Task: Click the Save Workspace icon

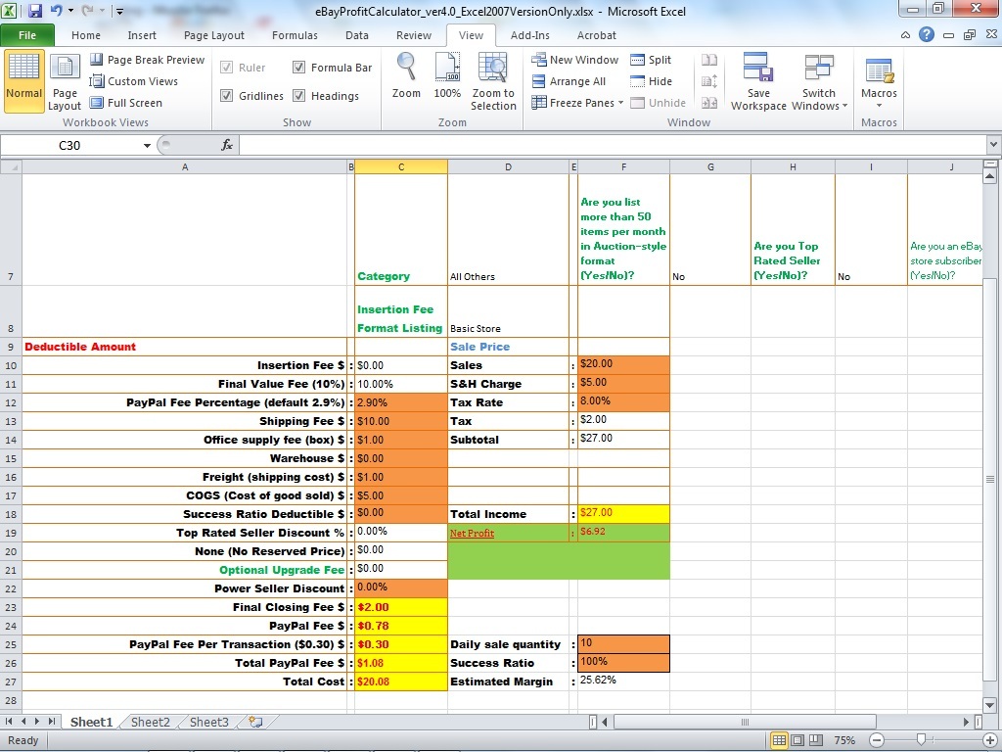Action: click(758, 80)
